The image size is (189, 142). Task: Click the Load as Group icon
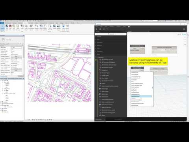(x=67, y=27)
